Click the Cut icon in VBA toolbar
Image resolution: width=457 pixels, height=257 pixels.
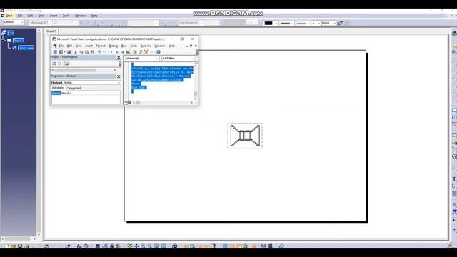tap(76, 52)
